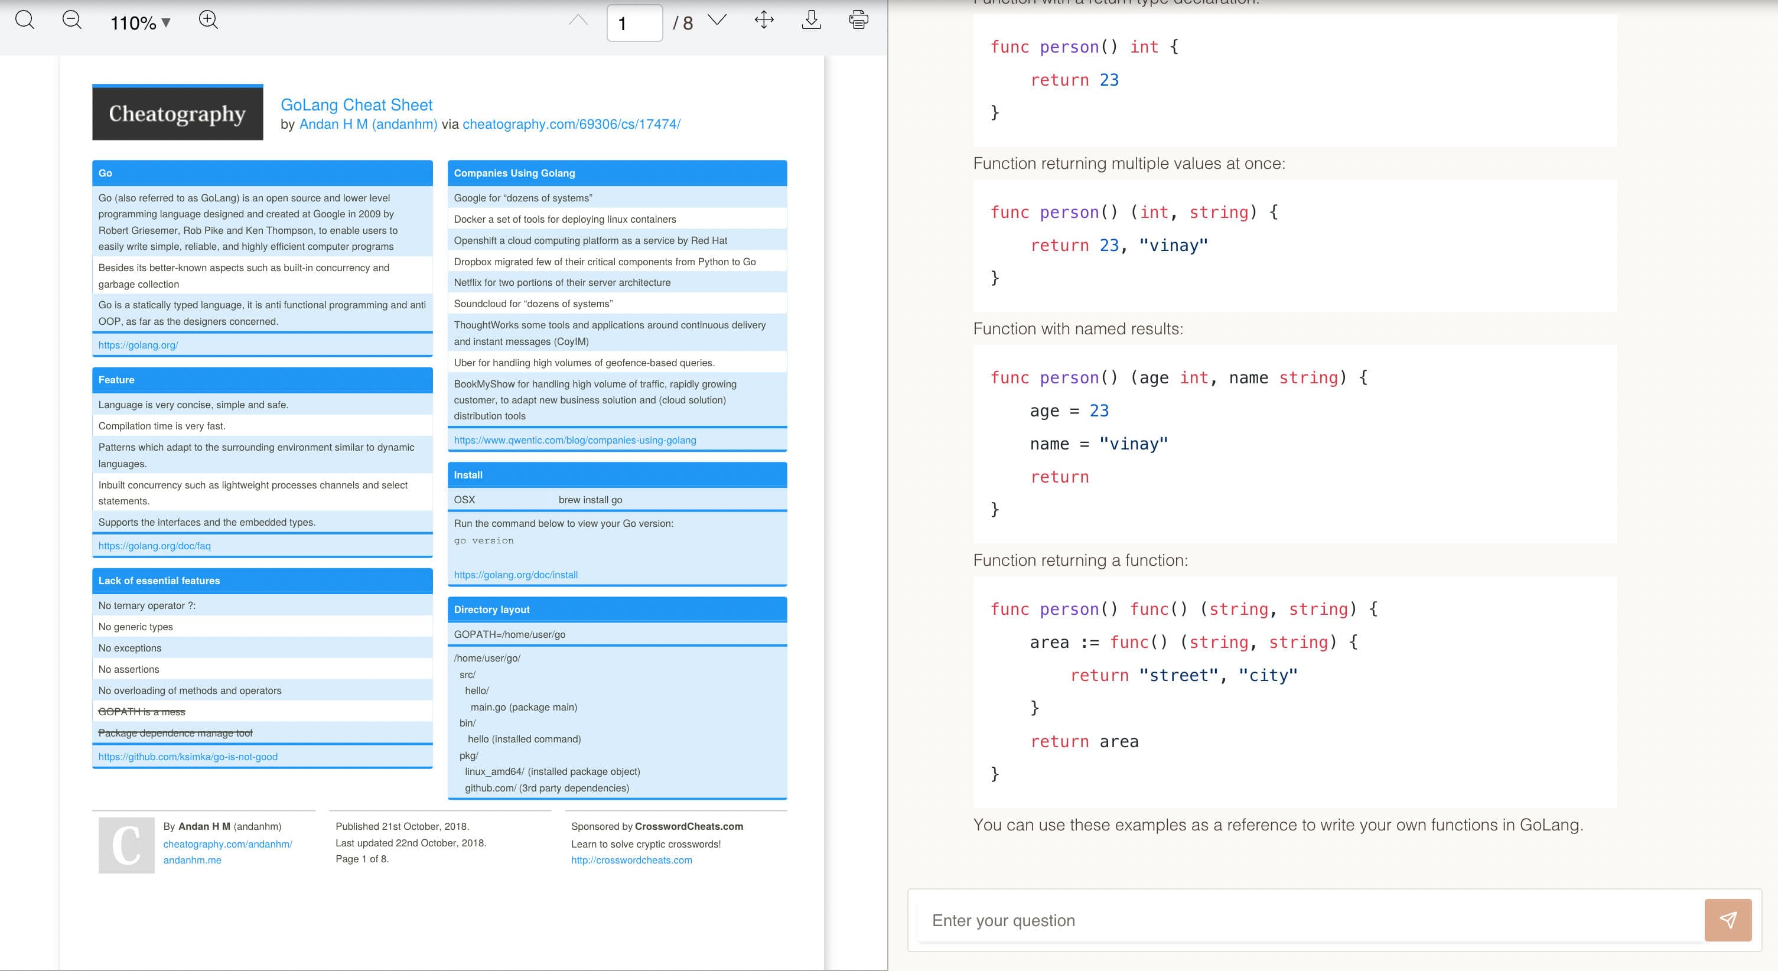Click 'Sponsored by CrosswordCheats.com' text

[x=657, y=826]
